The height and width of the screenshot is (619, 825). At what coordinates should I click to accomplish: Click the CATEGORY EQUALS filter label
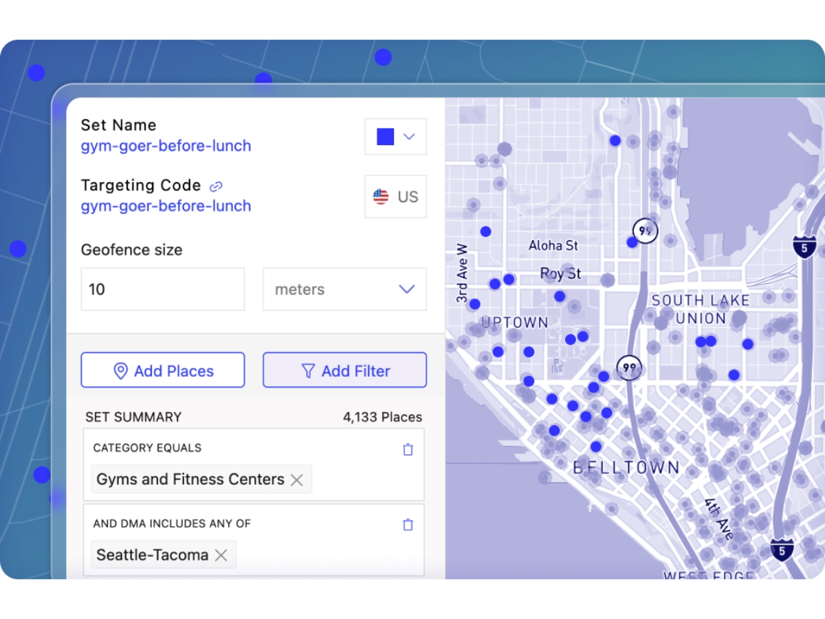tap(147, 448)
